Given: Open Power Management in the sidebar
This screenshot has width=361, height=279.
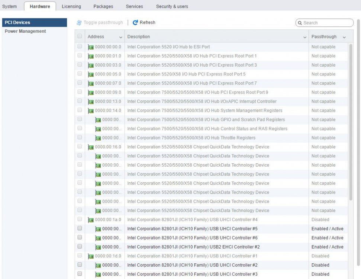Looking at the screenshot, I should [35, 31].
